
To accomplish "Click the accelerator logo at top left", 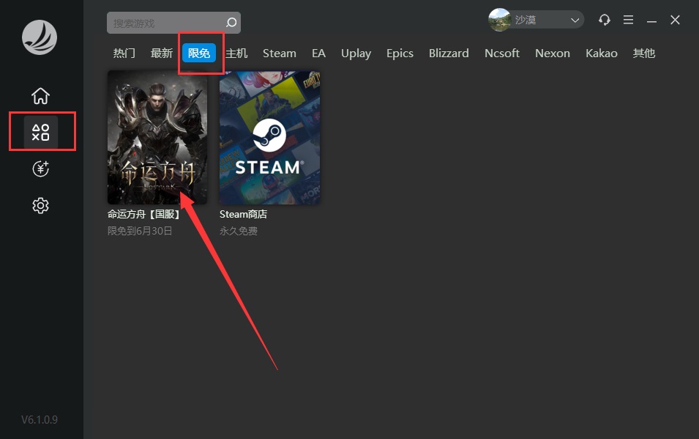I will coord(40,37).
